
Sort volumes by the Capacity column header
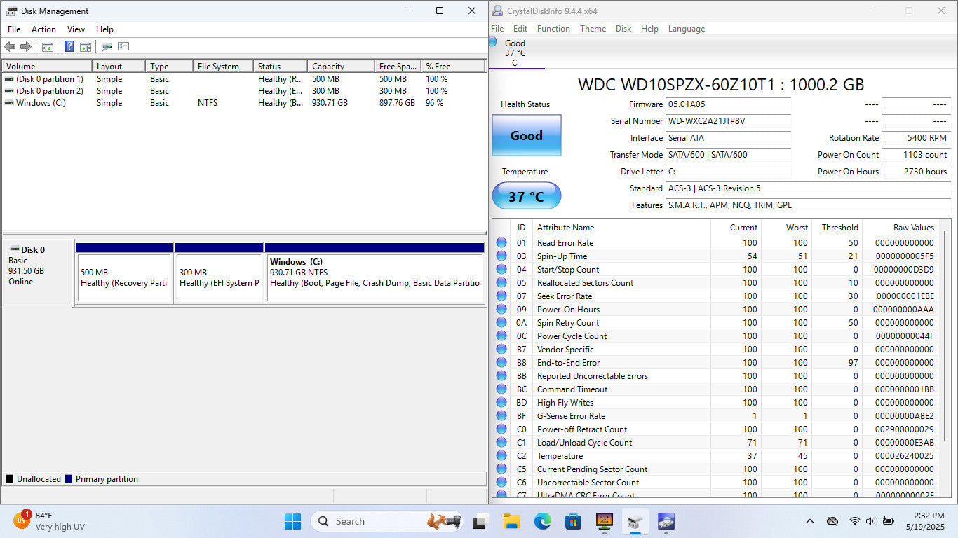click(x=340, y=67)
